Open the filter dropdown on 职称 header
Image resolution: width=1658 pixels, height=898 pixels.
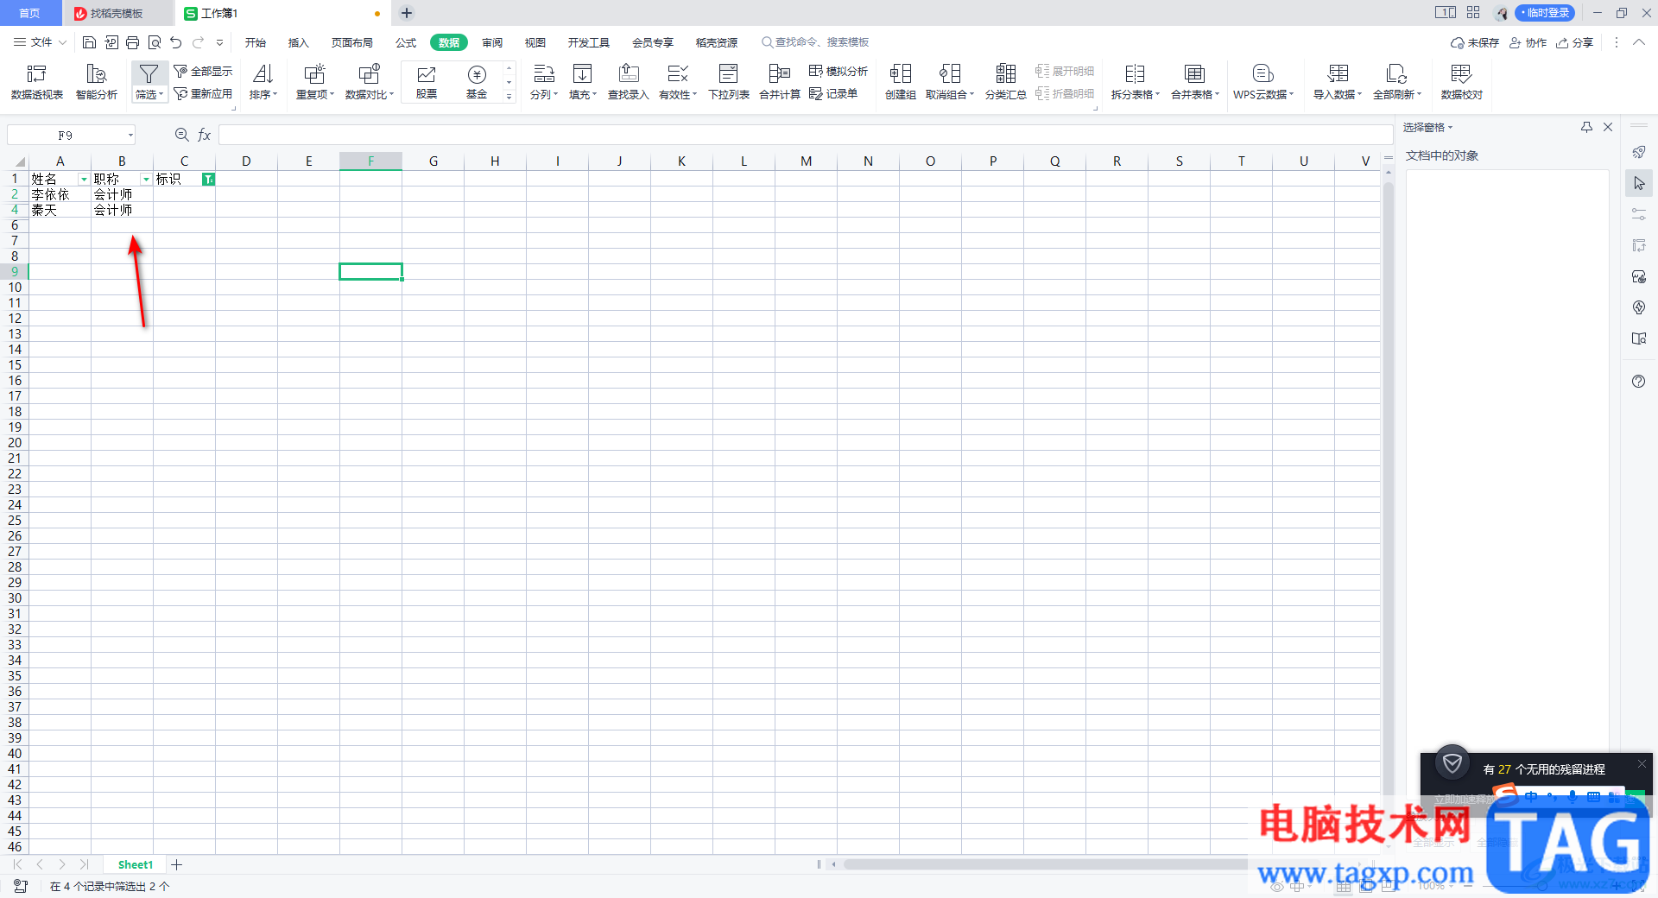point(146,180)
